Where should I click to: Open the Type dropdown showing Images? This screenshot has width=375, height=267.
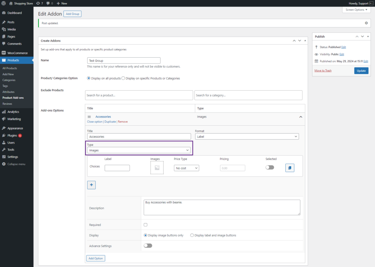pyautogui.click(x=139, y=150)
